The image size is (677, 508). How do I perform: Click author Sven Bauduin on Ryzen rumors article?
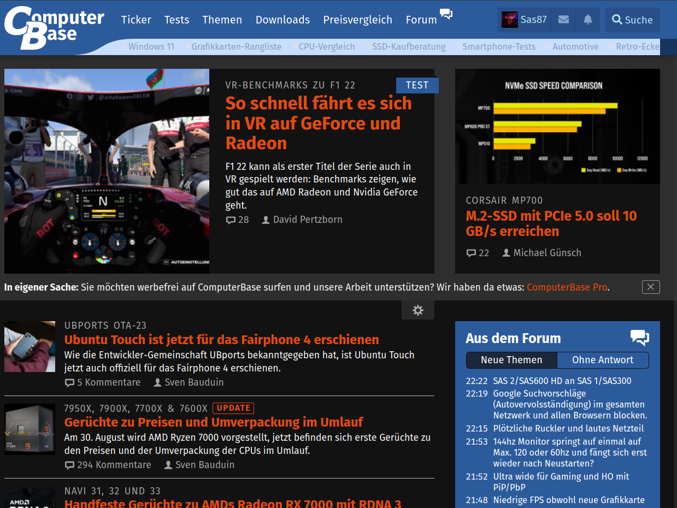[205, 465]
